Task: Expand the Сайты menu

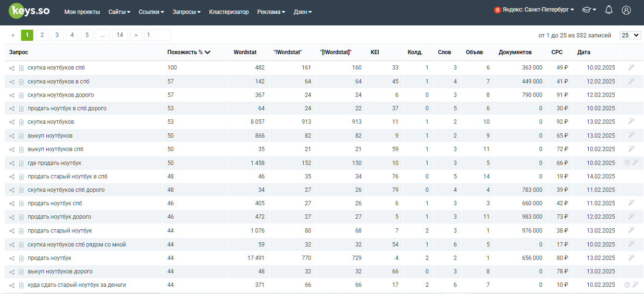Action: point(119,12)
